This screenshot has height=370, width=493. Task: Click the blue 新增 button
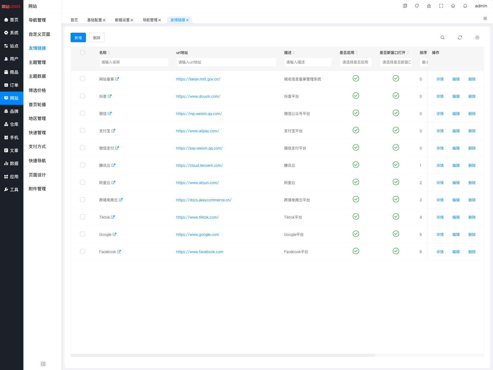(78, 38)
